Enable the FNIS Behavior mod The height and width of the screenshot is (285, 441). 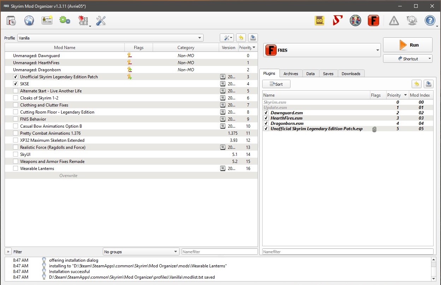(16, 119)
